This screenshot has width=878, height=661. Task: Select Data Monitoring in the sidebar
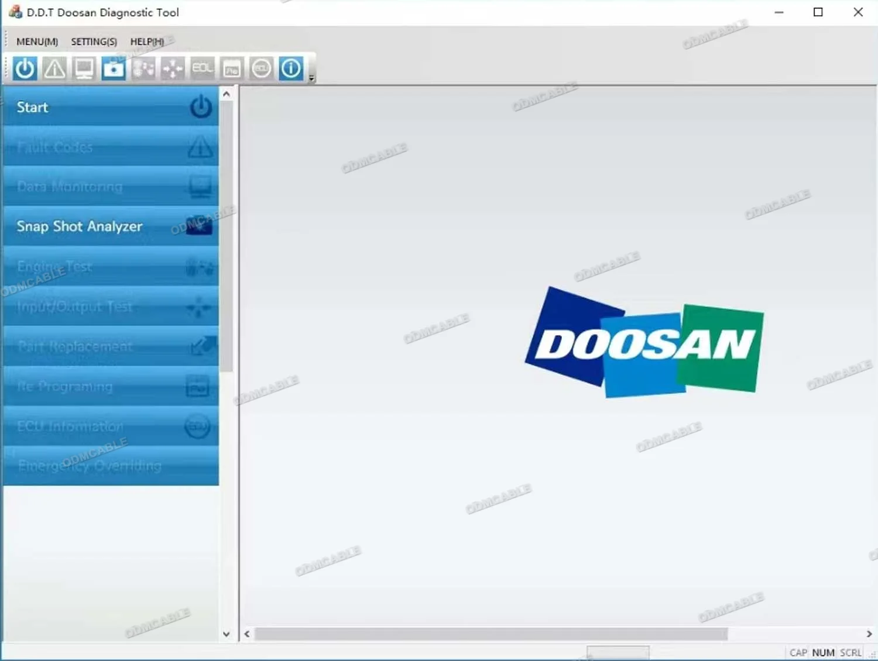click(x=111, y=187)
